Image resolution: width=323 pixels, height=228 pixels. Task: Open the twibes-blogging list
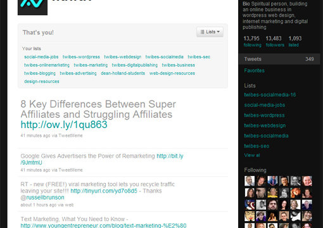click(40, 73)
